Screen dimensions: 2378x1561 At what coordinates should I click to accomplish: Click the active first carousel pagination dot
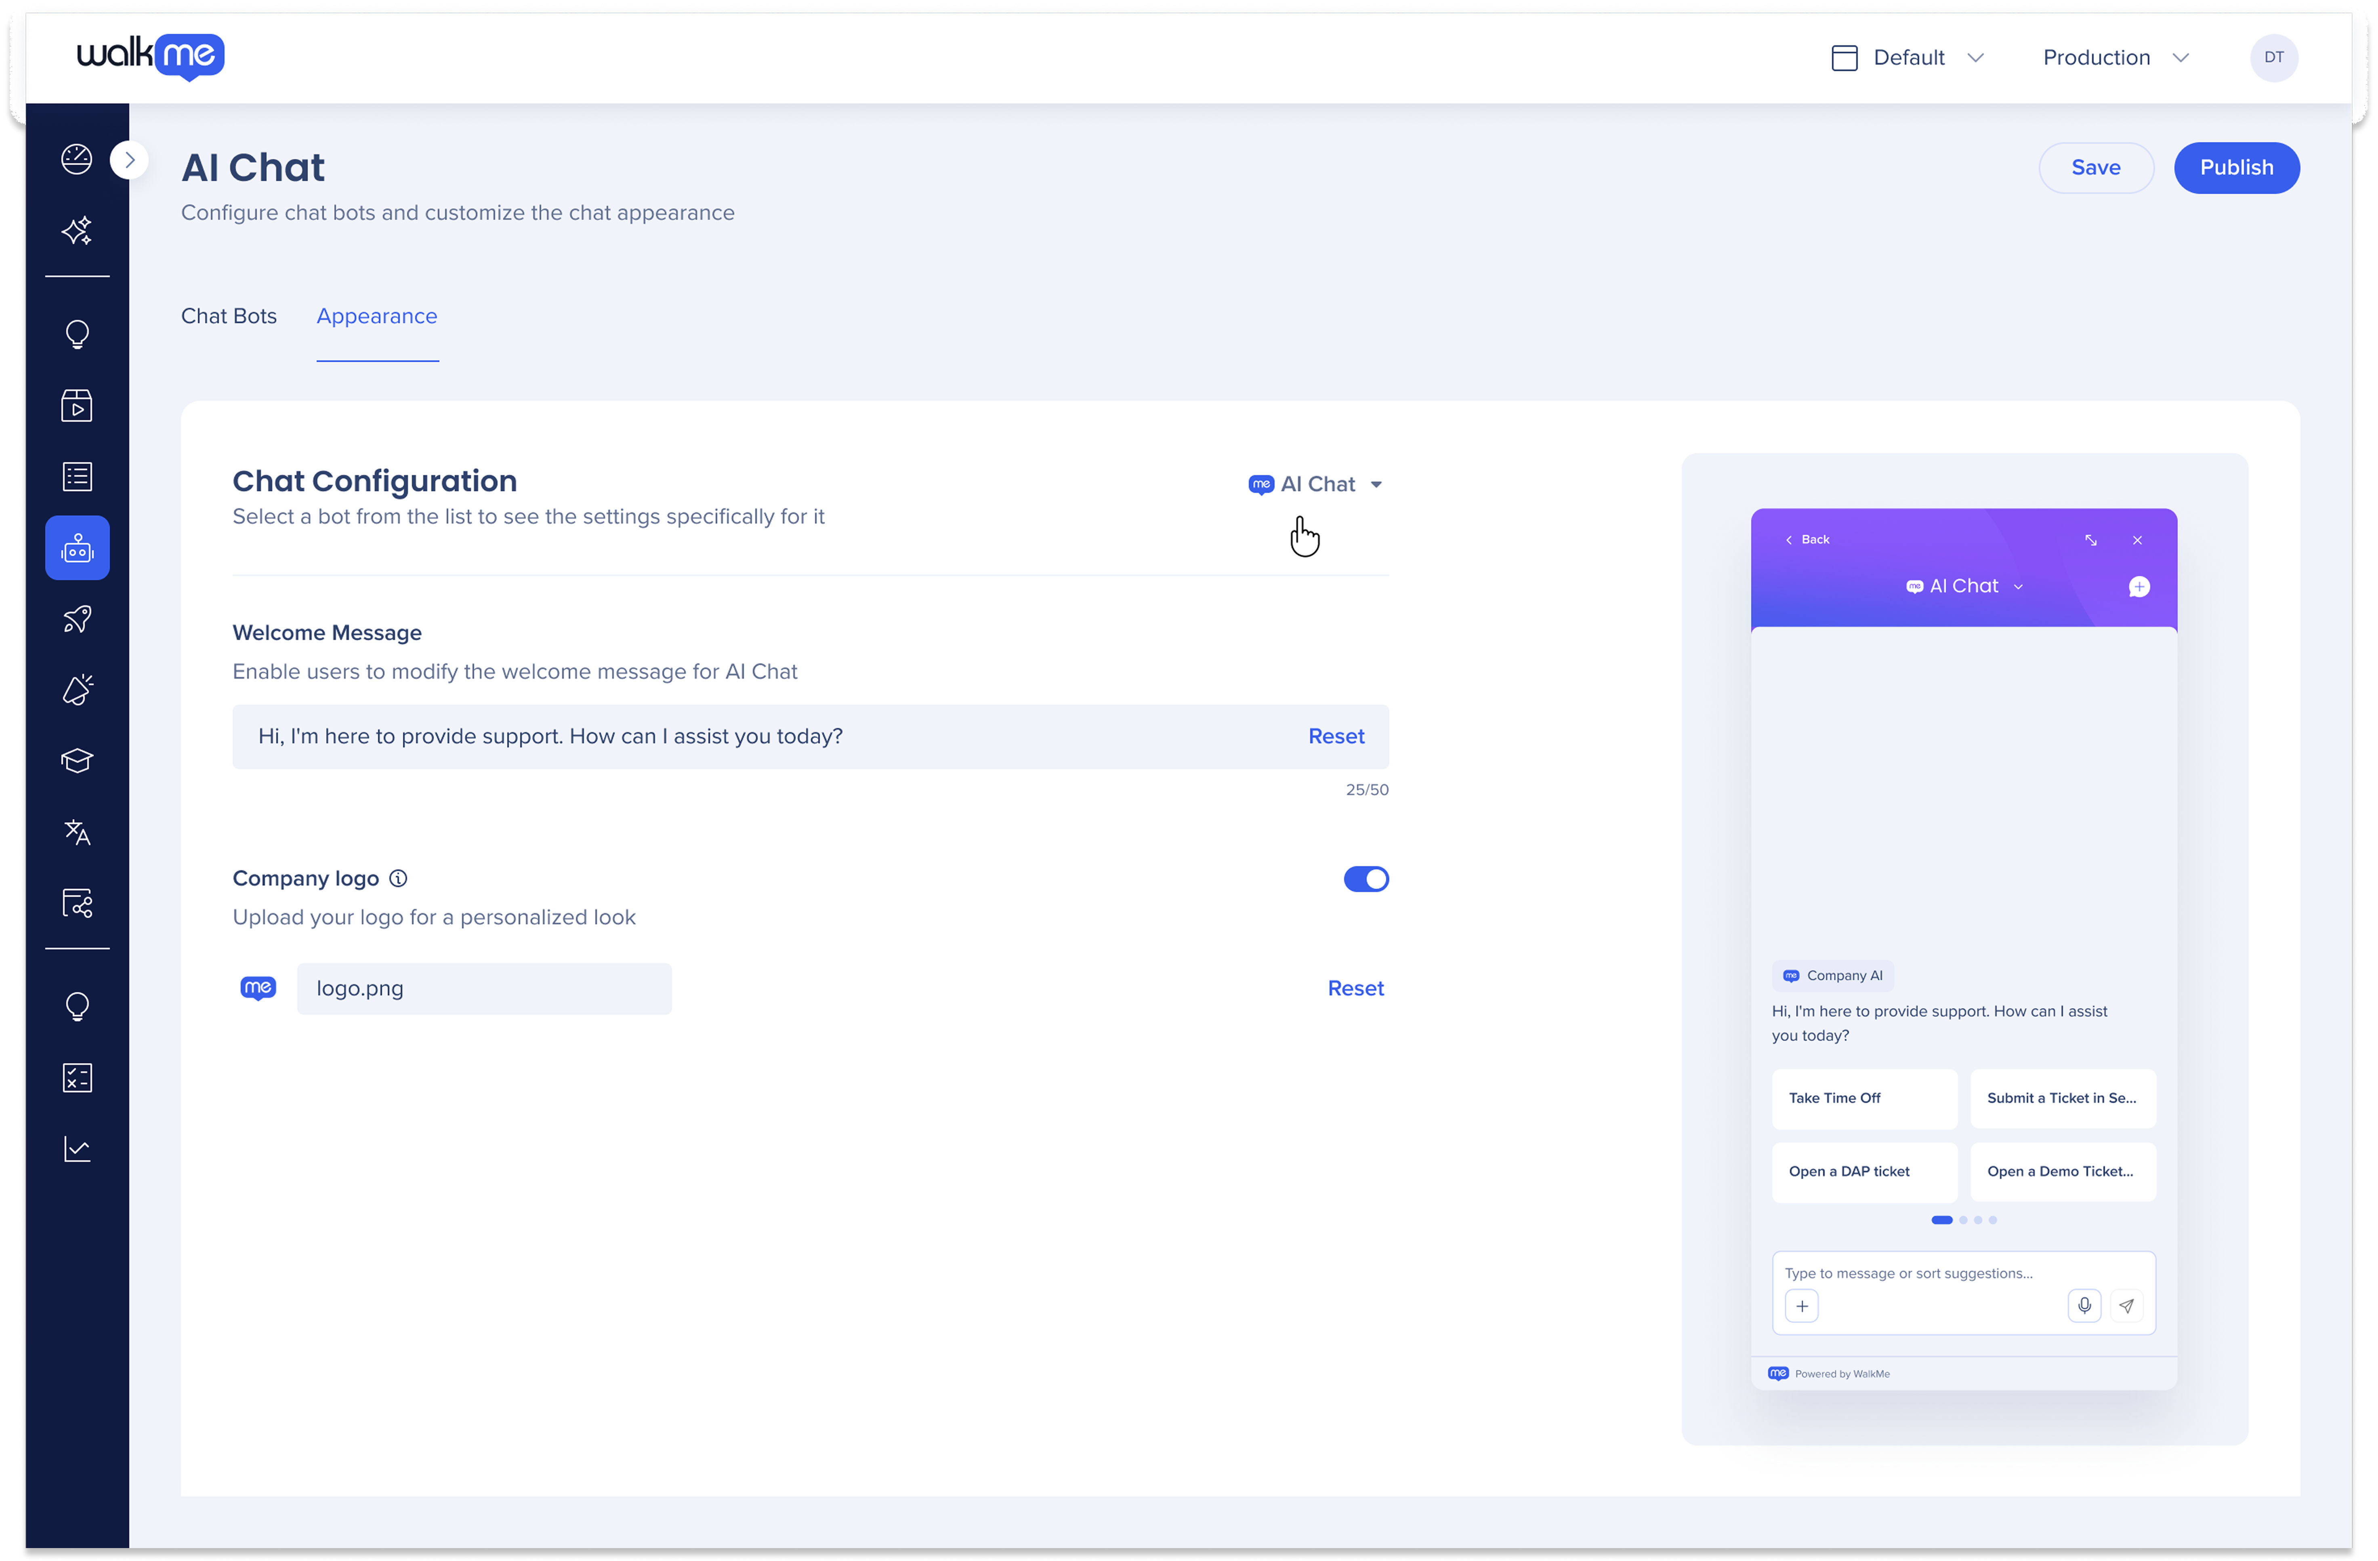1941,1220
